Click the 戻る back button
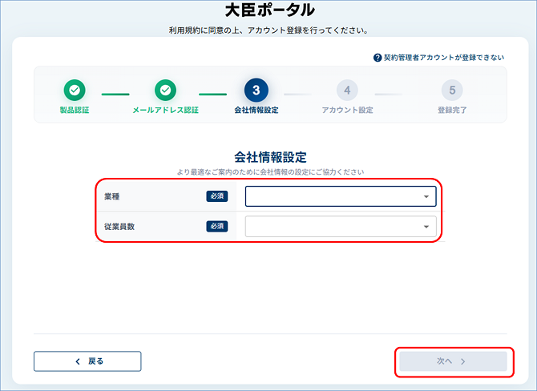 (x=87, y=361)
